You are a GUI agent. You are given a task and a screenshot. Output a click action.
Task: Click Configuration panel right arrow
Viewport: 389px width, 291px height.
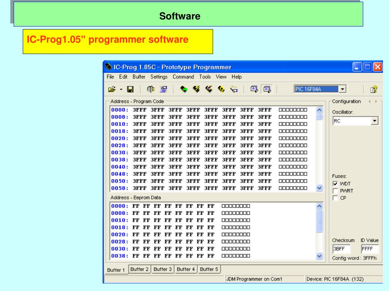point(376,102)
